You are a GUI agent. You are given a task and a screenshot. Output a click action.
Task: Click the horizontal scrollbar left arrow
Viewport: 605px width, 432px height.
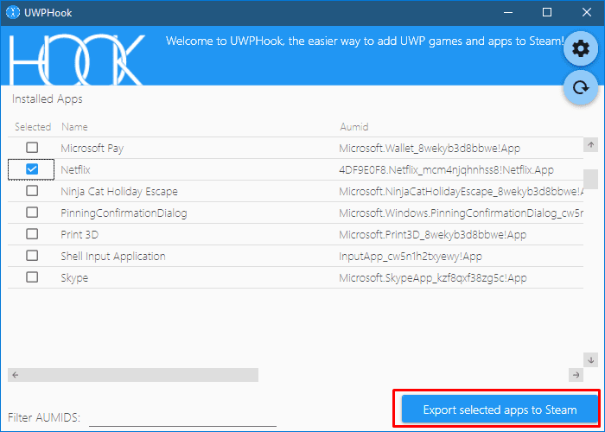click(15, 375)
